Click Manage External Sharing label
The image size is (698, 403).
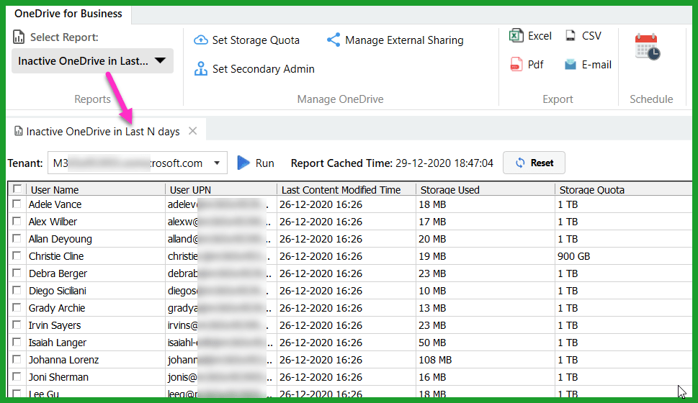[404, 40]
